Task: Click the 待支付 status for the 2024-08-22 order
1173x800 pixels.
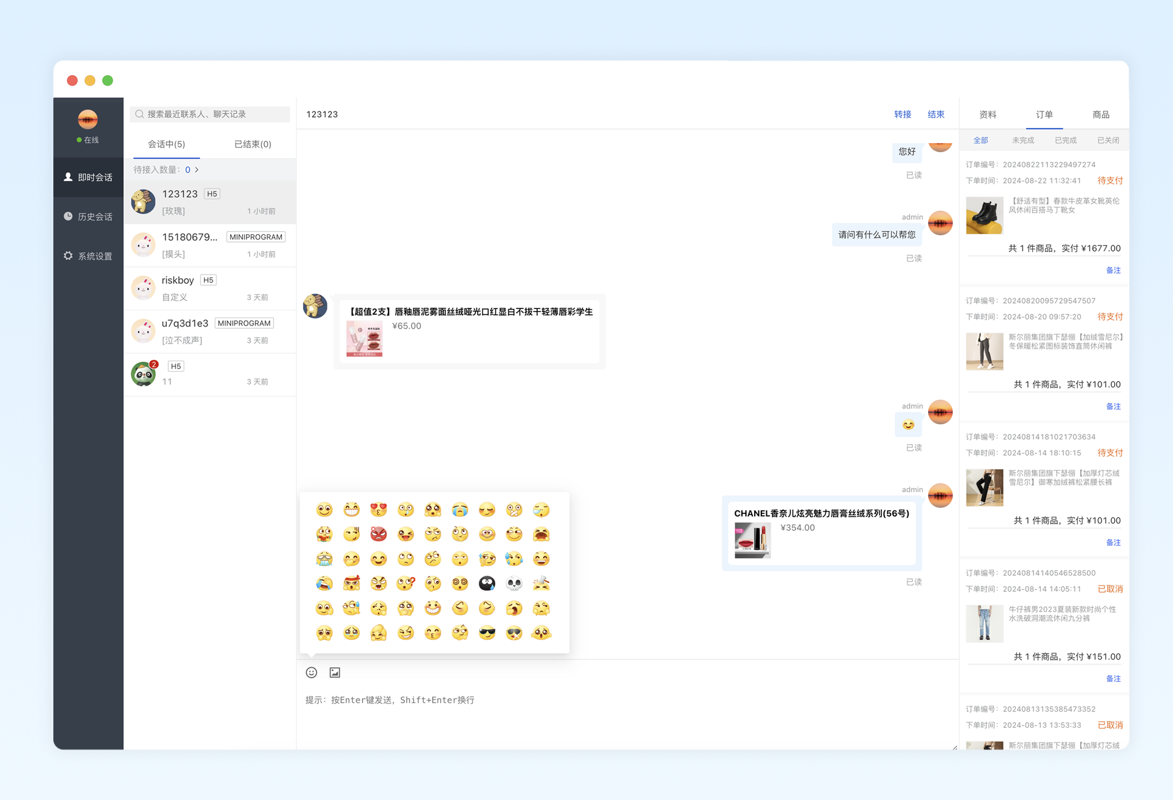Action: coord(1110,181)
